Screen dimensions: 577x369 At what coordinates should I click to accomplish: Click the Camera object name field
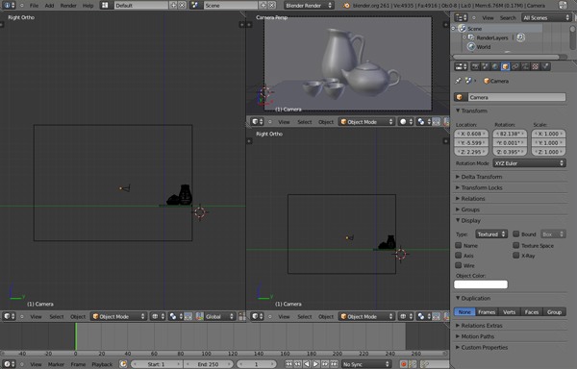[516, 97]
